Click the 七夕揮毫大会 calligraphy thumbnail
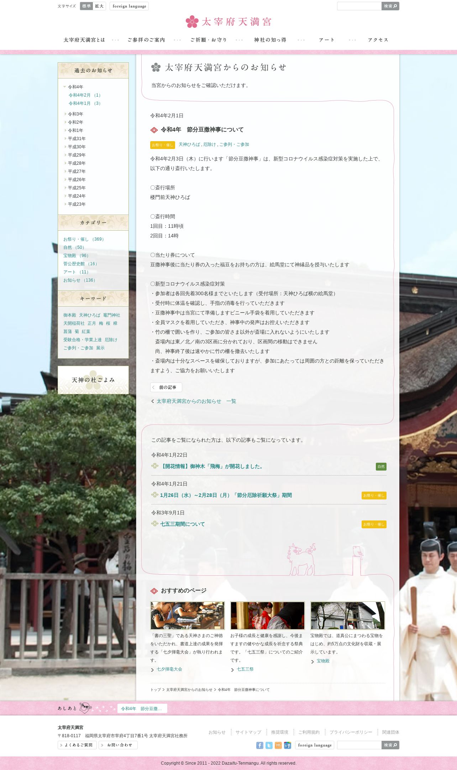The image size is (457, 770). coord(188,616)
